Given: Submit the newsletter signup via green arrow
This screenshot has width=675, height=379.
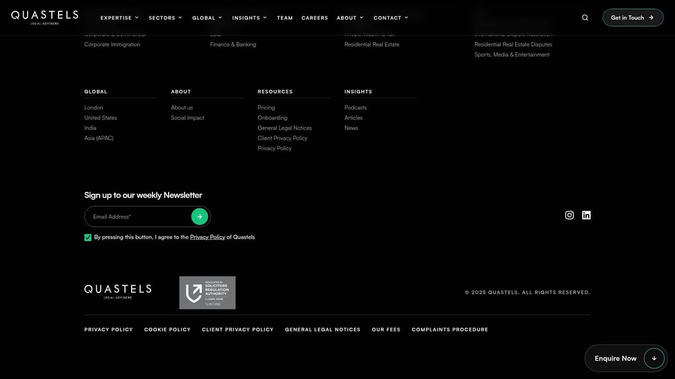Looking at the screenshot, I should (x=200, y=216).
